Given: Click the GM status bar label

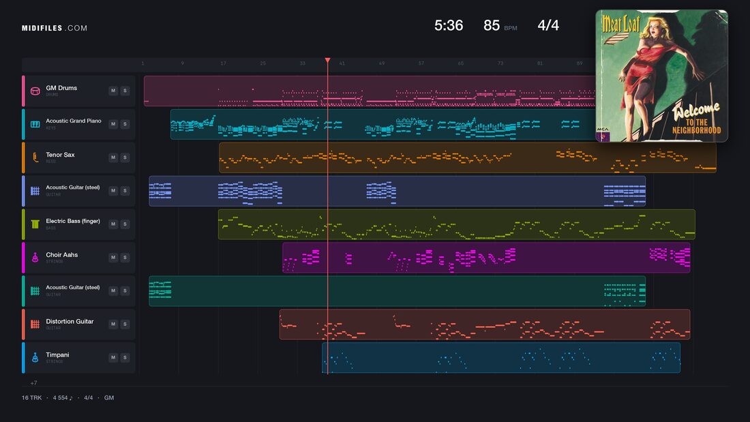Looking at the screenshot, I should (x=109, y=397).
